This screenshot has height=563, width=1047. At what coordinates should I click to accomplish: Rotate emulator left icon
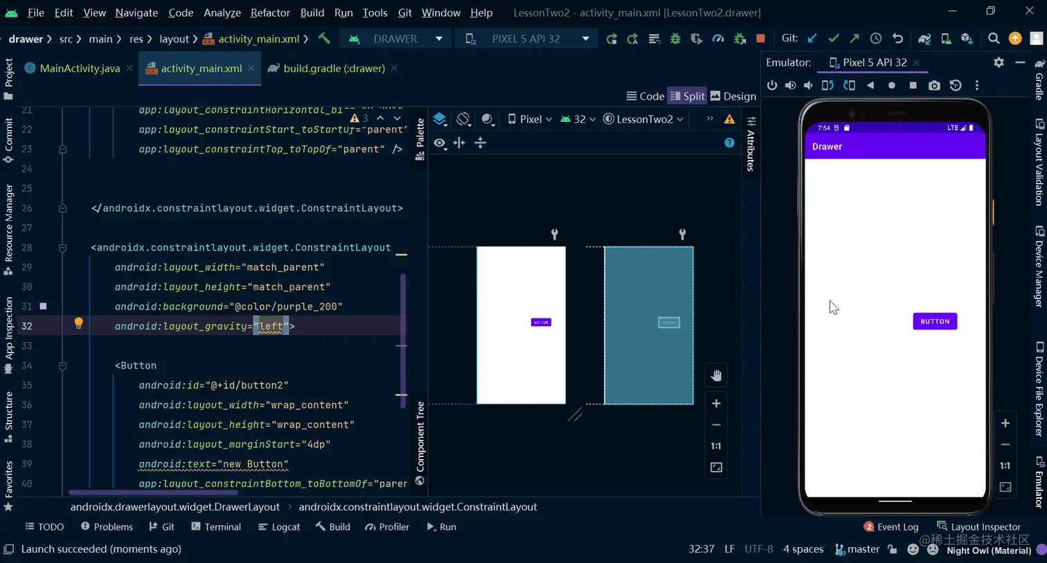click(x=827, y=85)
